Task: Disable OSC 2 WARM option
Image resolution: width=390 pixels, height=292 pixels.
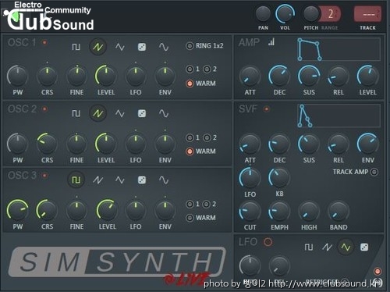Action: pos(190,151)
